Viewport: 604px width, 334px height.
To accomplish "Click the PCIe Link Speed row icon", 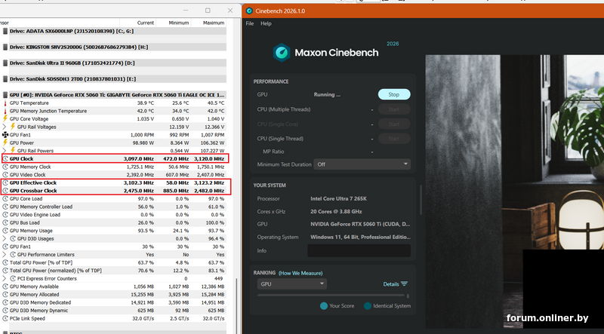I will 5,318.
